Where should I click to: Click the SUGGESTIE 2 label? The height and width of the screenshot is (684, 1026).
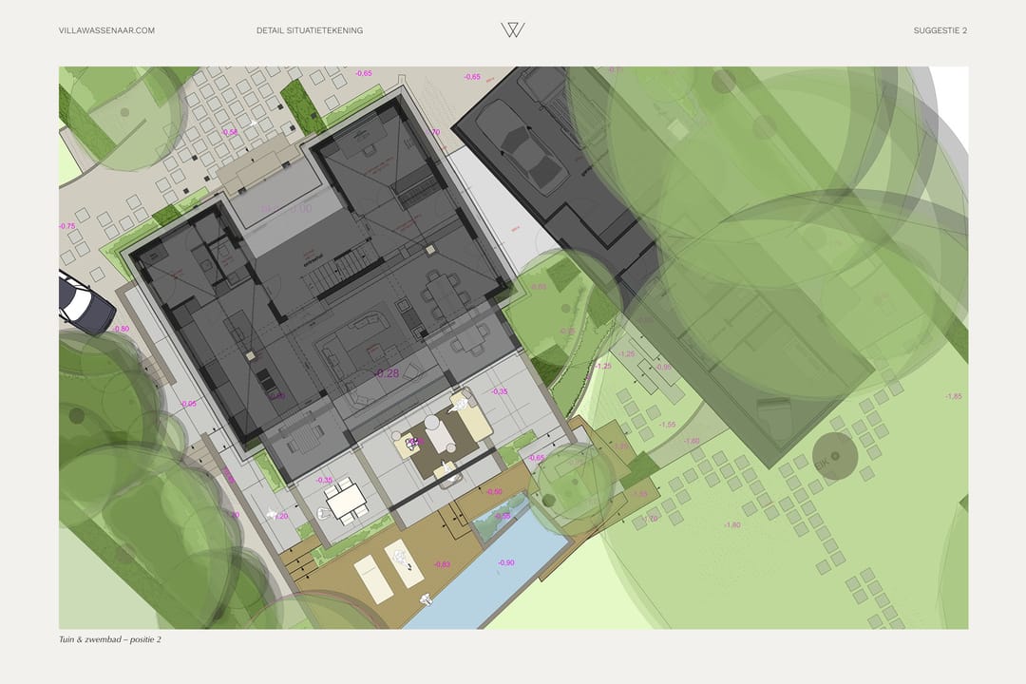click(x=940, y=30)
